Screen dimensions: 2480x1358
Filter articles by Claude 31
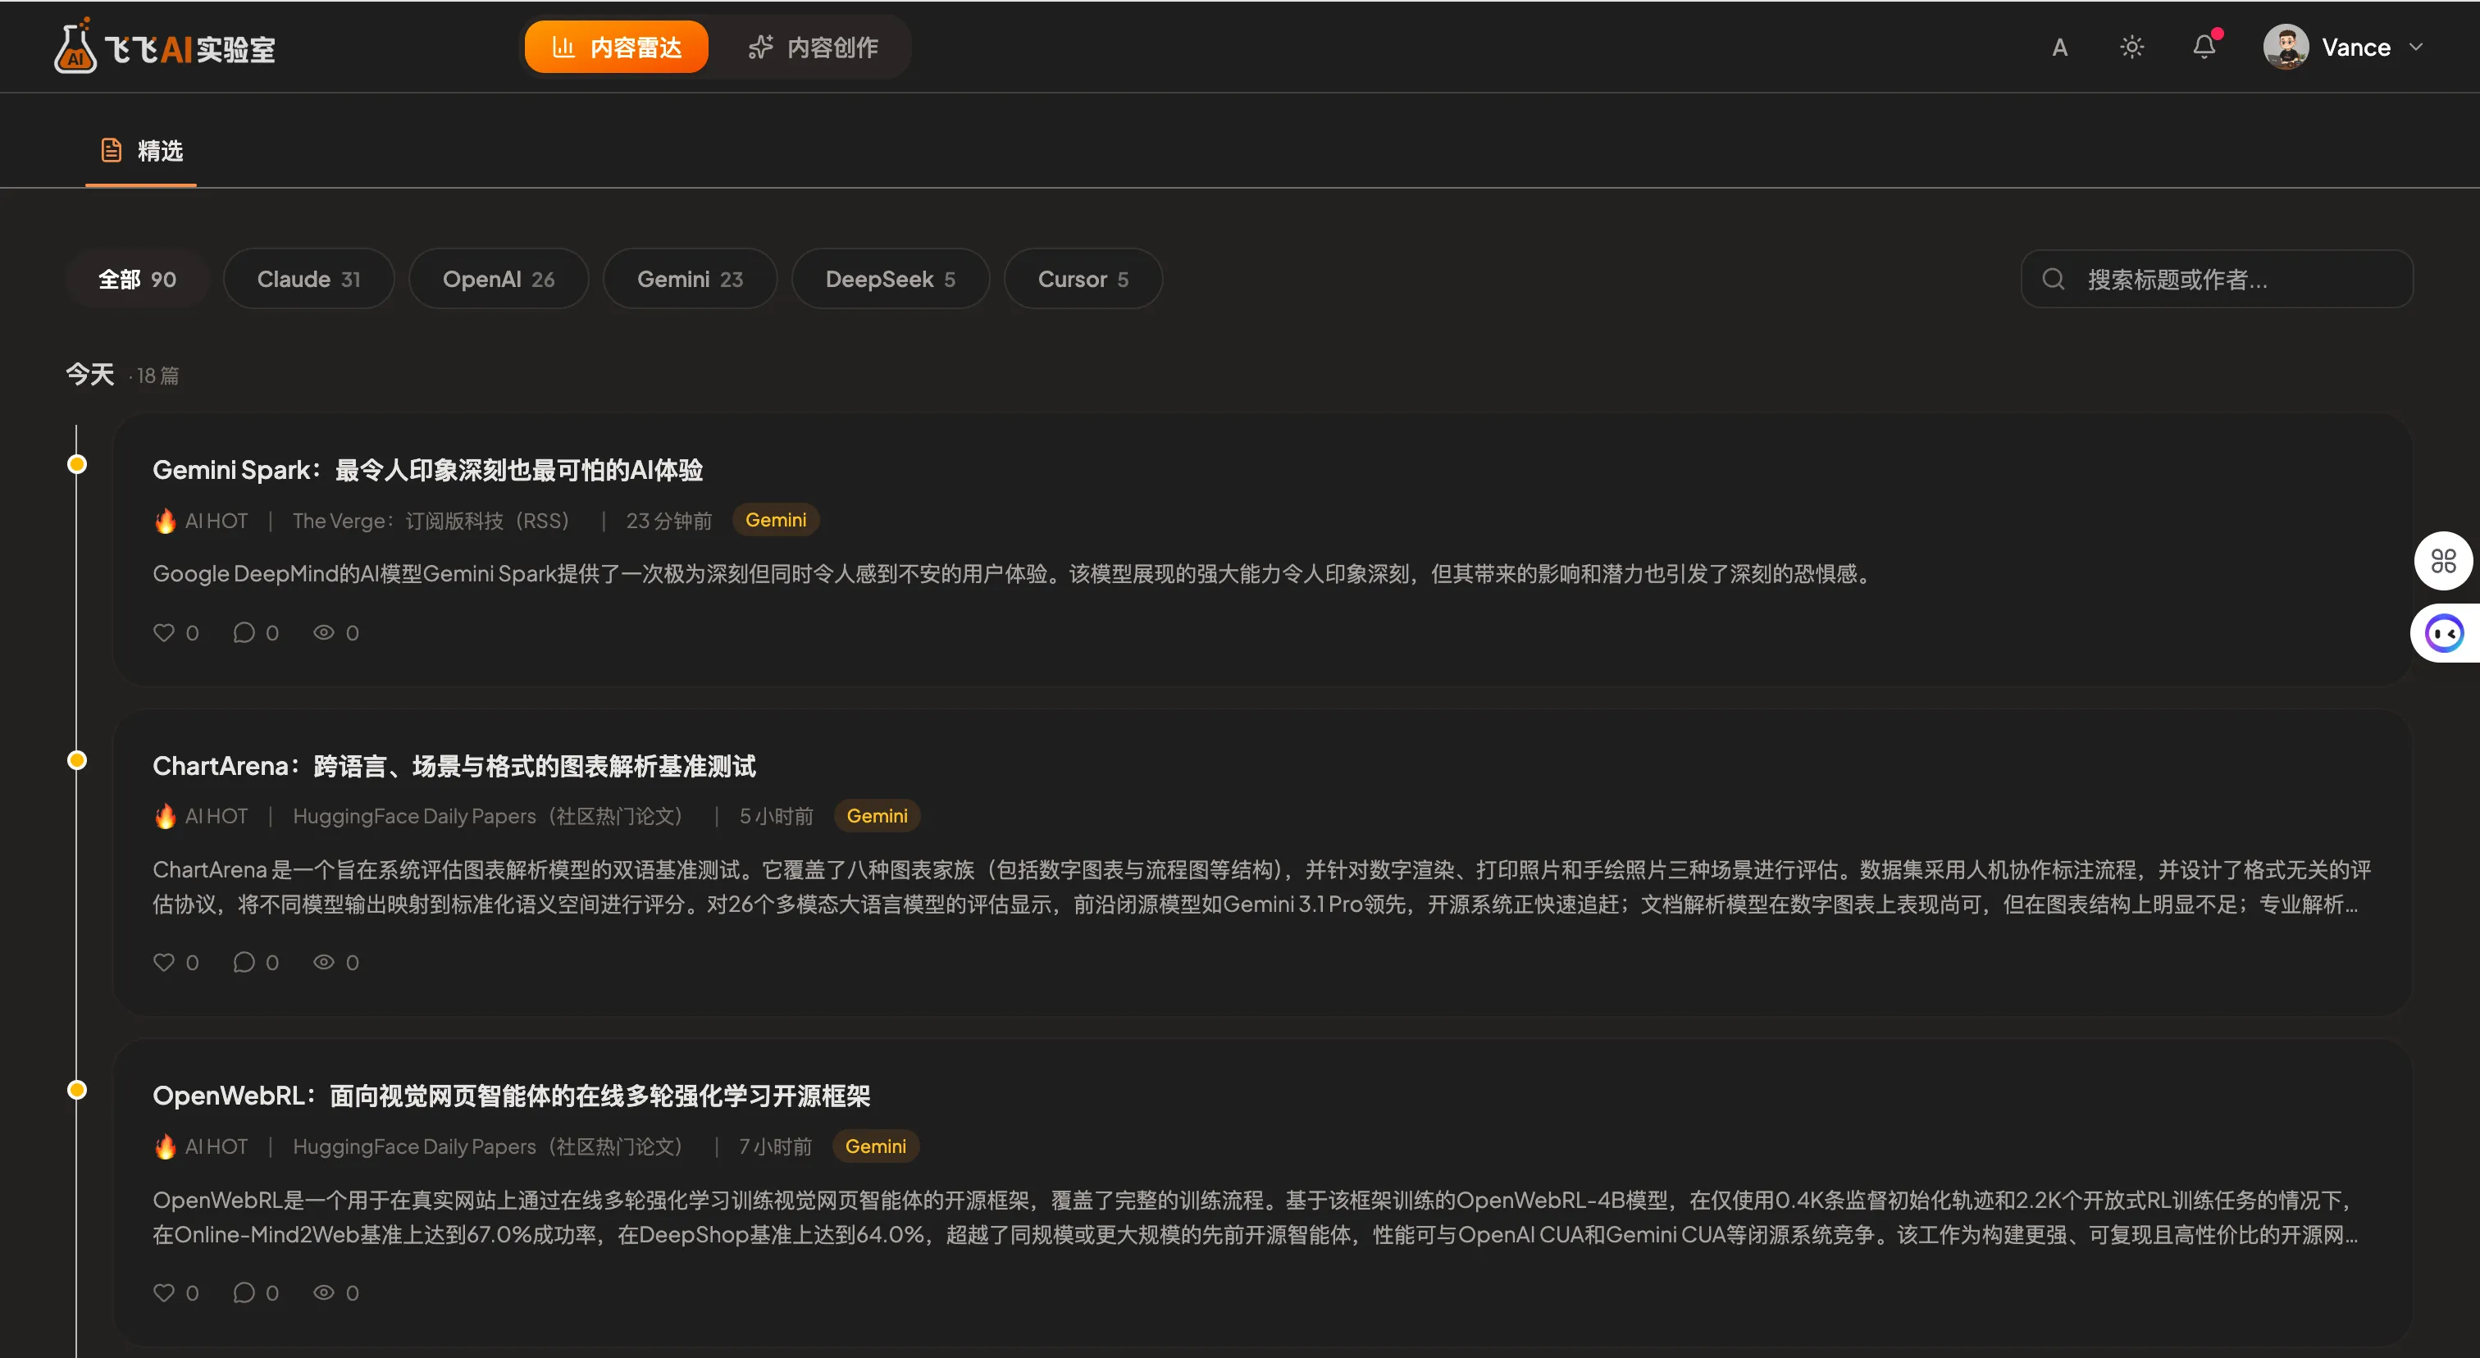(309, 279)
